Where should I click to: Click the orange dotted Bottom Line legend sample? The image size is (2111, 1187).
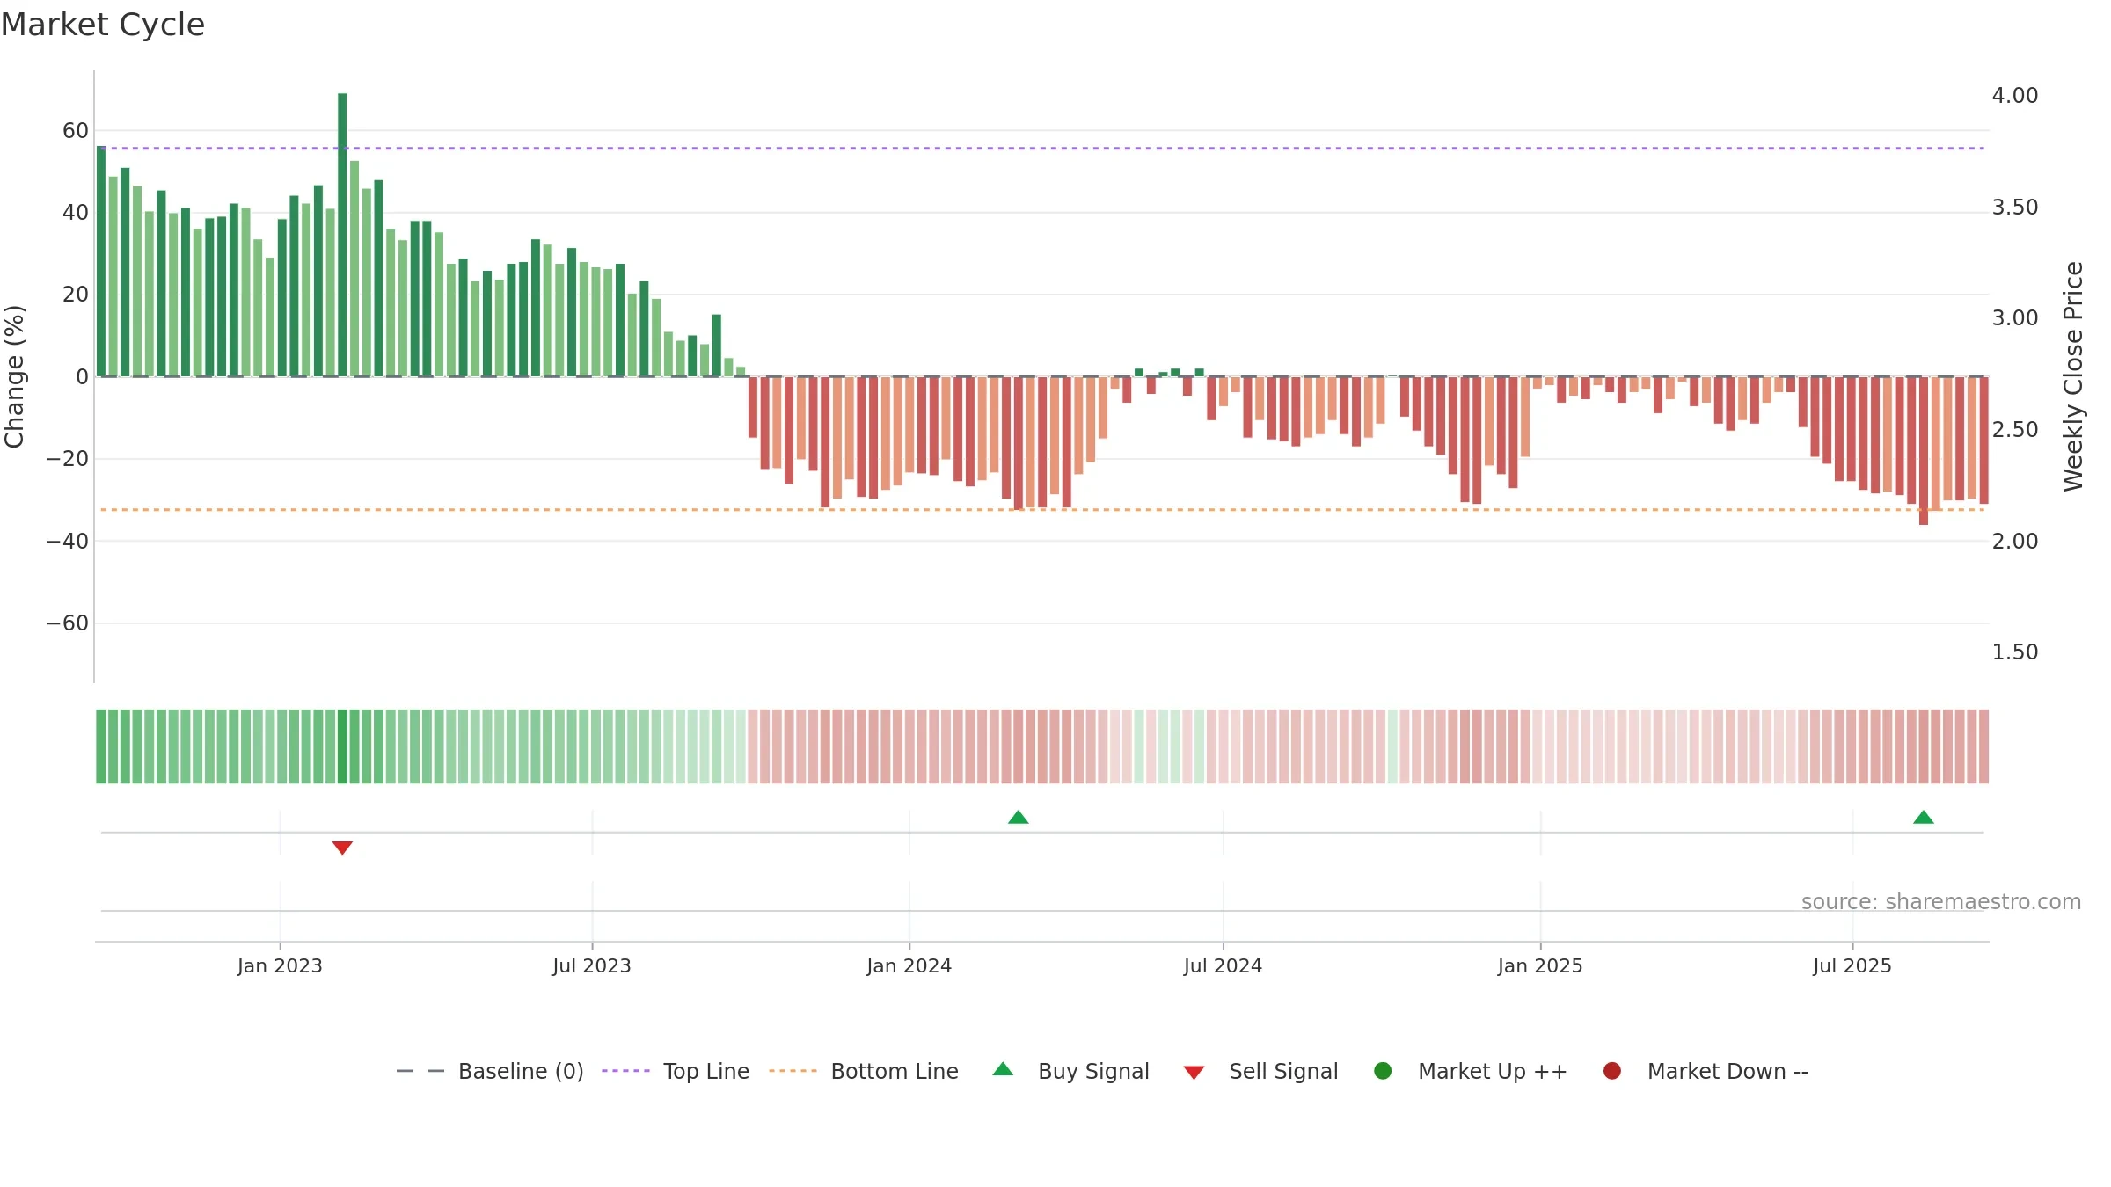click(793, 1071)
